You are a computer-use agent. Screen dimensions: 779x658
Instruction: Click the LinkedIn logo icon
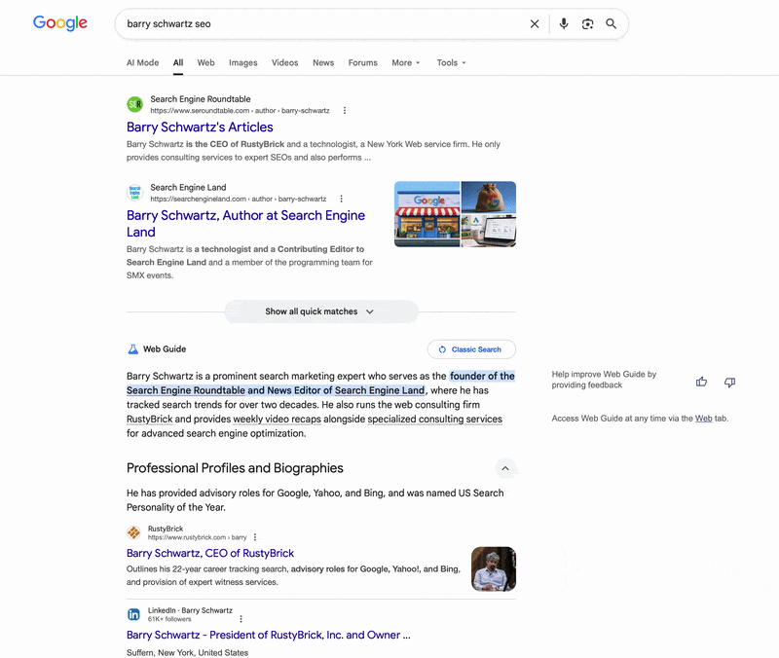133,614
